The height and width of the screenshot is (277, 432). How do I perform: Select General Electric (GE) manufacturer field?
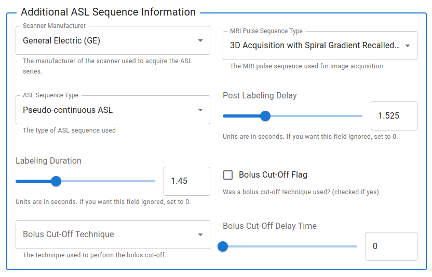tap(113, 40)
